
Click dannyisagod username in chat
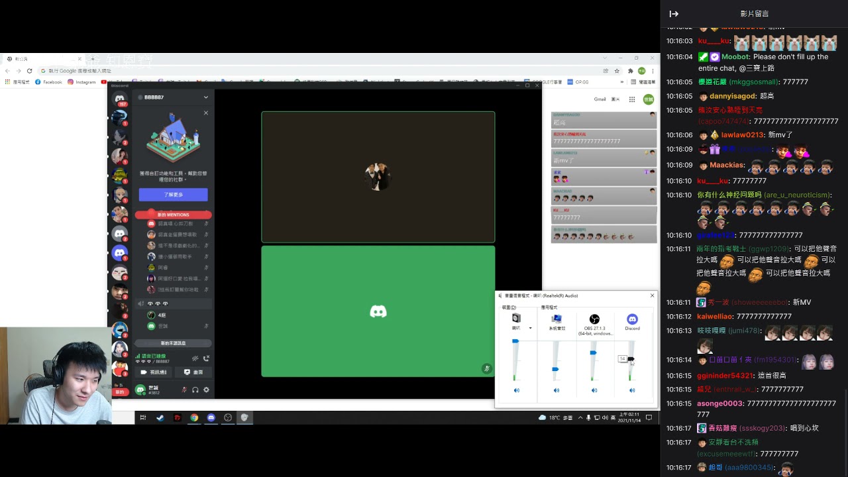point(733,96)
